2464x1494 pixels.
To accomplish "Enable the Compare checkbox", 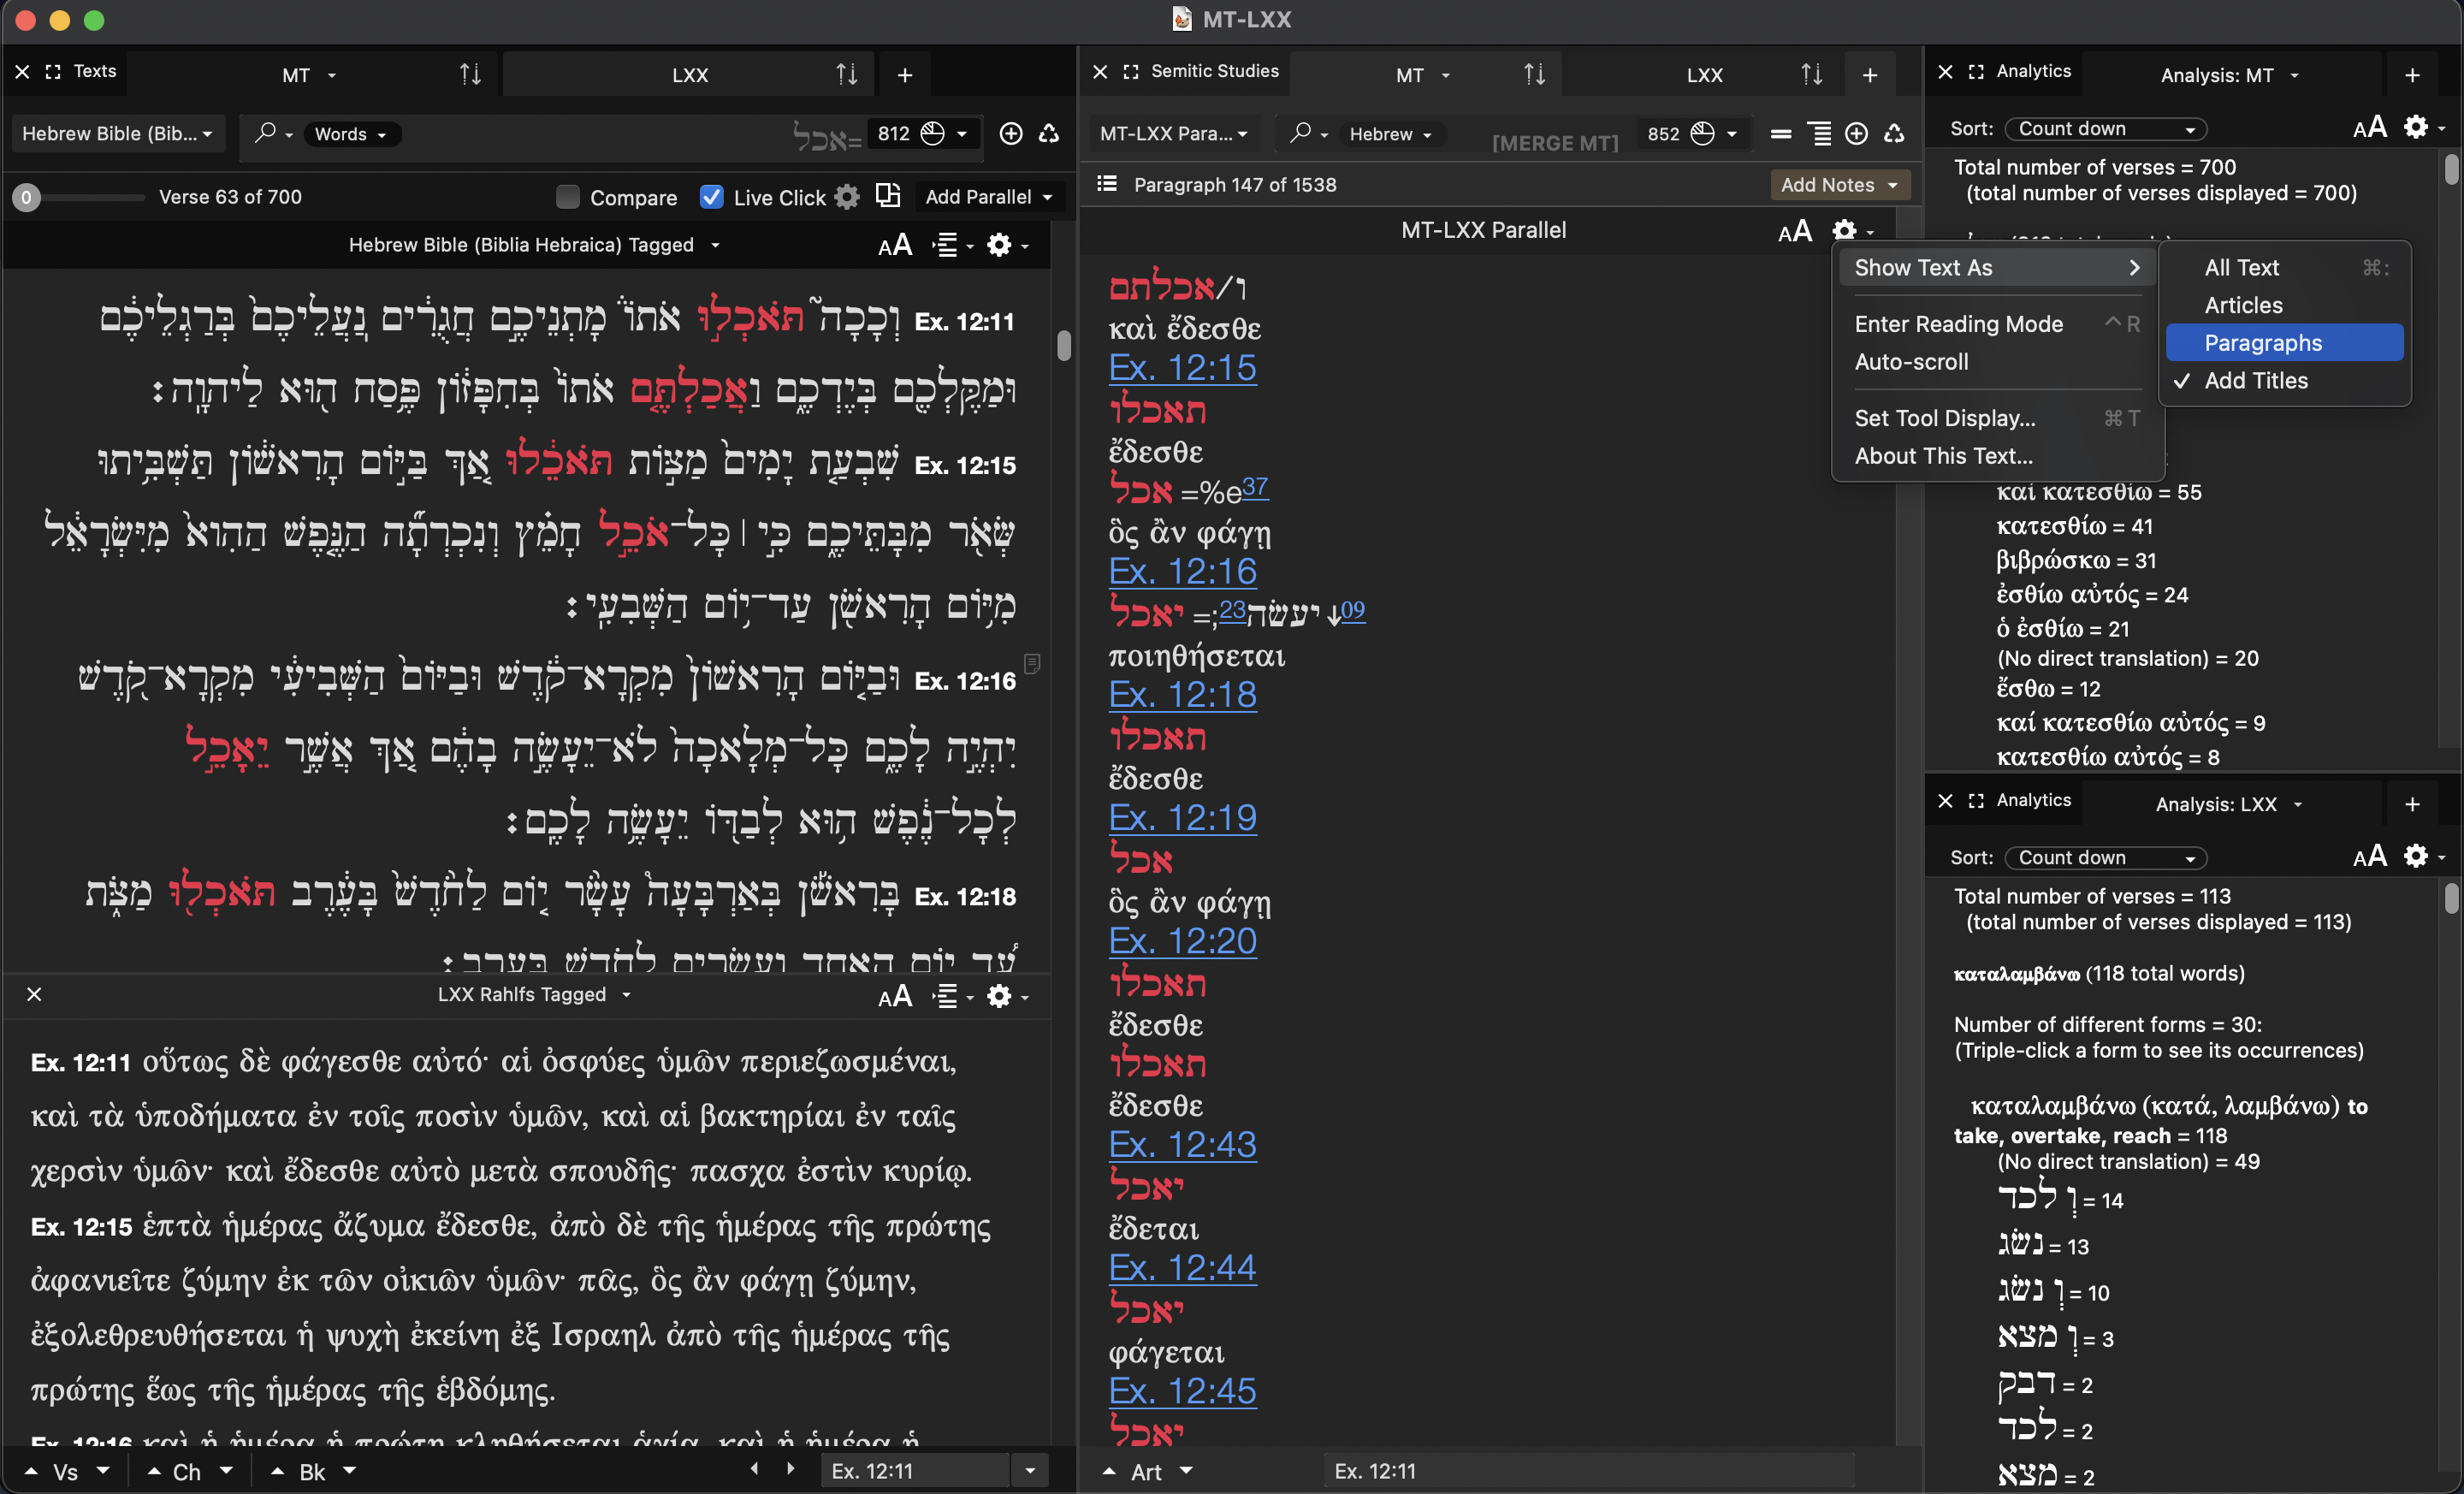I will point(568,197).
